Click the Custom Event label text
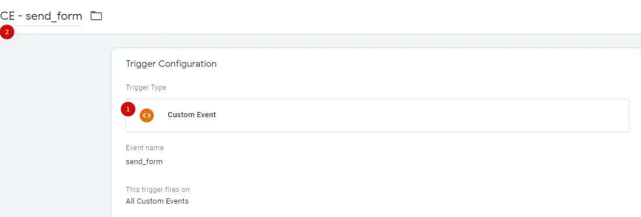Screen dimensions: 641x217 (192, 115)
